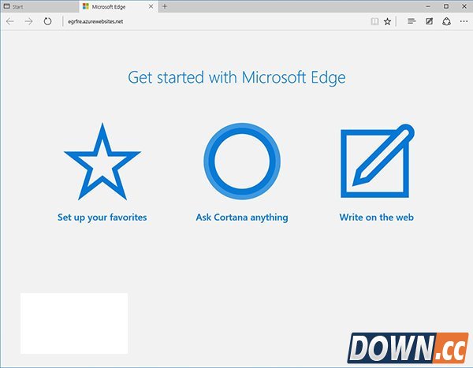Open the Share/feedback icon in toolbar

(x=446, y=21)
